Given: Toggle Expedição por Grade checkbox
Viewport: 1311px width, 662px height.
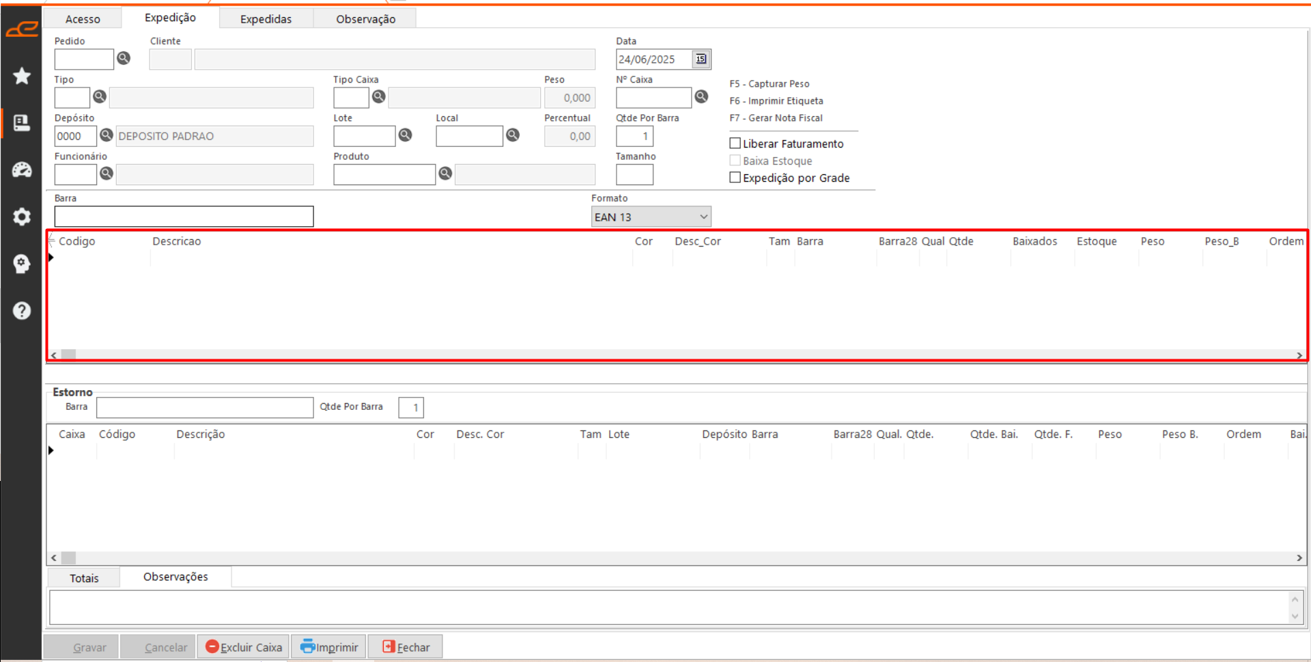Looking at the screenshot, I should [x=735, y=178].
